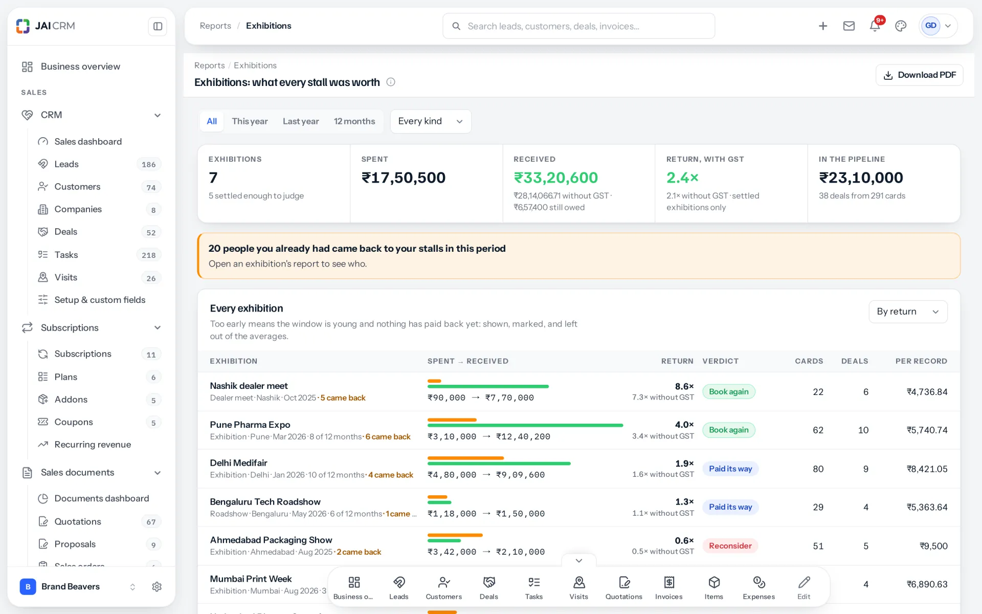This screenshot has height=614, width=982.
Task: Open Invoices in the bottom dock
Action: click(669, 587)
